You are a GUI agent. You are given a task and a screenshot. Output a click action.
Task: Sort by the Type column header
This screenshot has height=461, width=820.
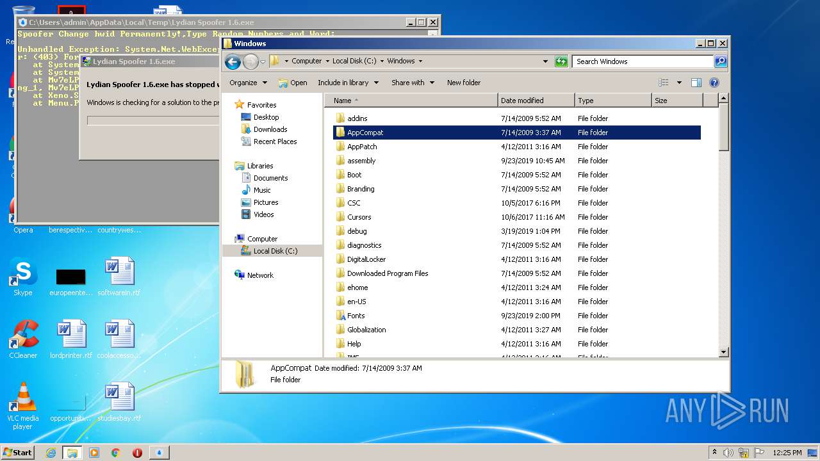click(x=613, y=101)
